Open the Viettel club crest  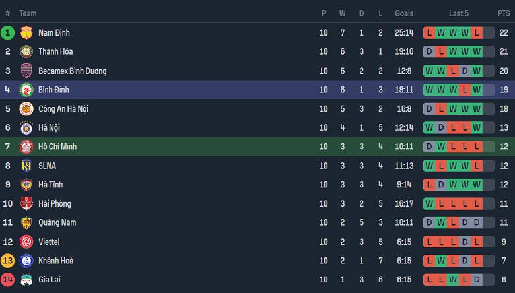click(x=26, y=242)
